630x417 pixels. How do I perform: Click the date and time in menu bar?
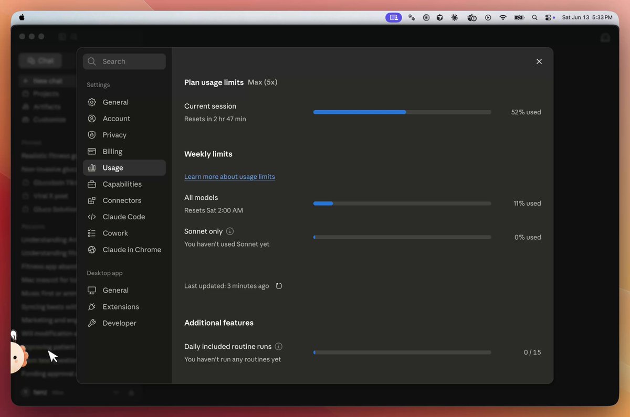coord(587,17)
